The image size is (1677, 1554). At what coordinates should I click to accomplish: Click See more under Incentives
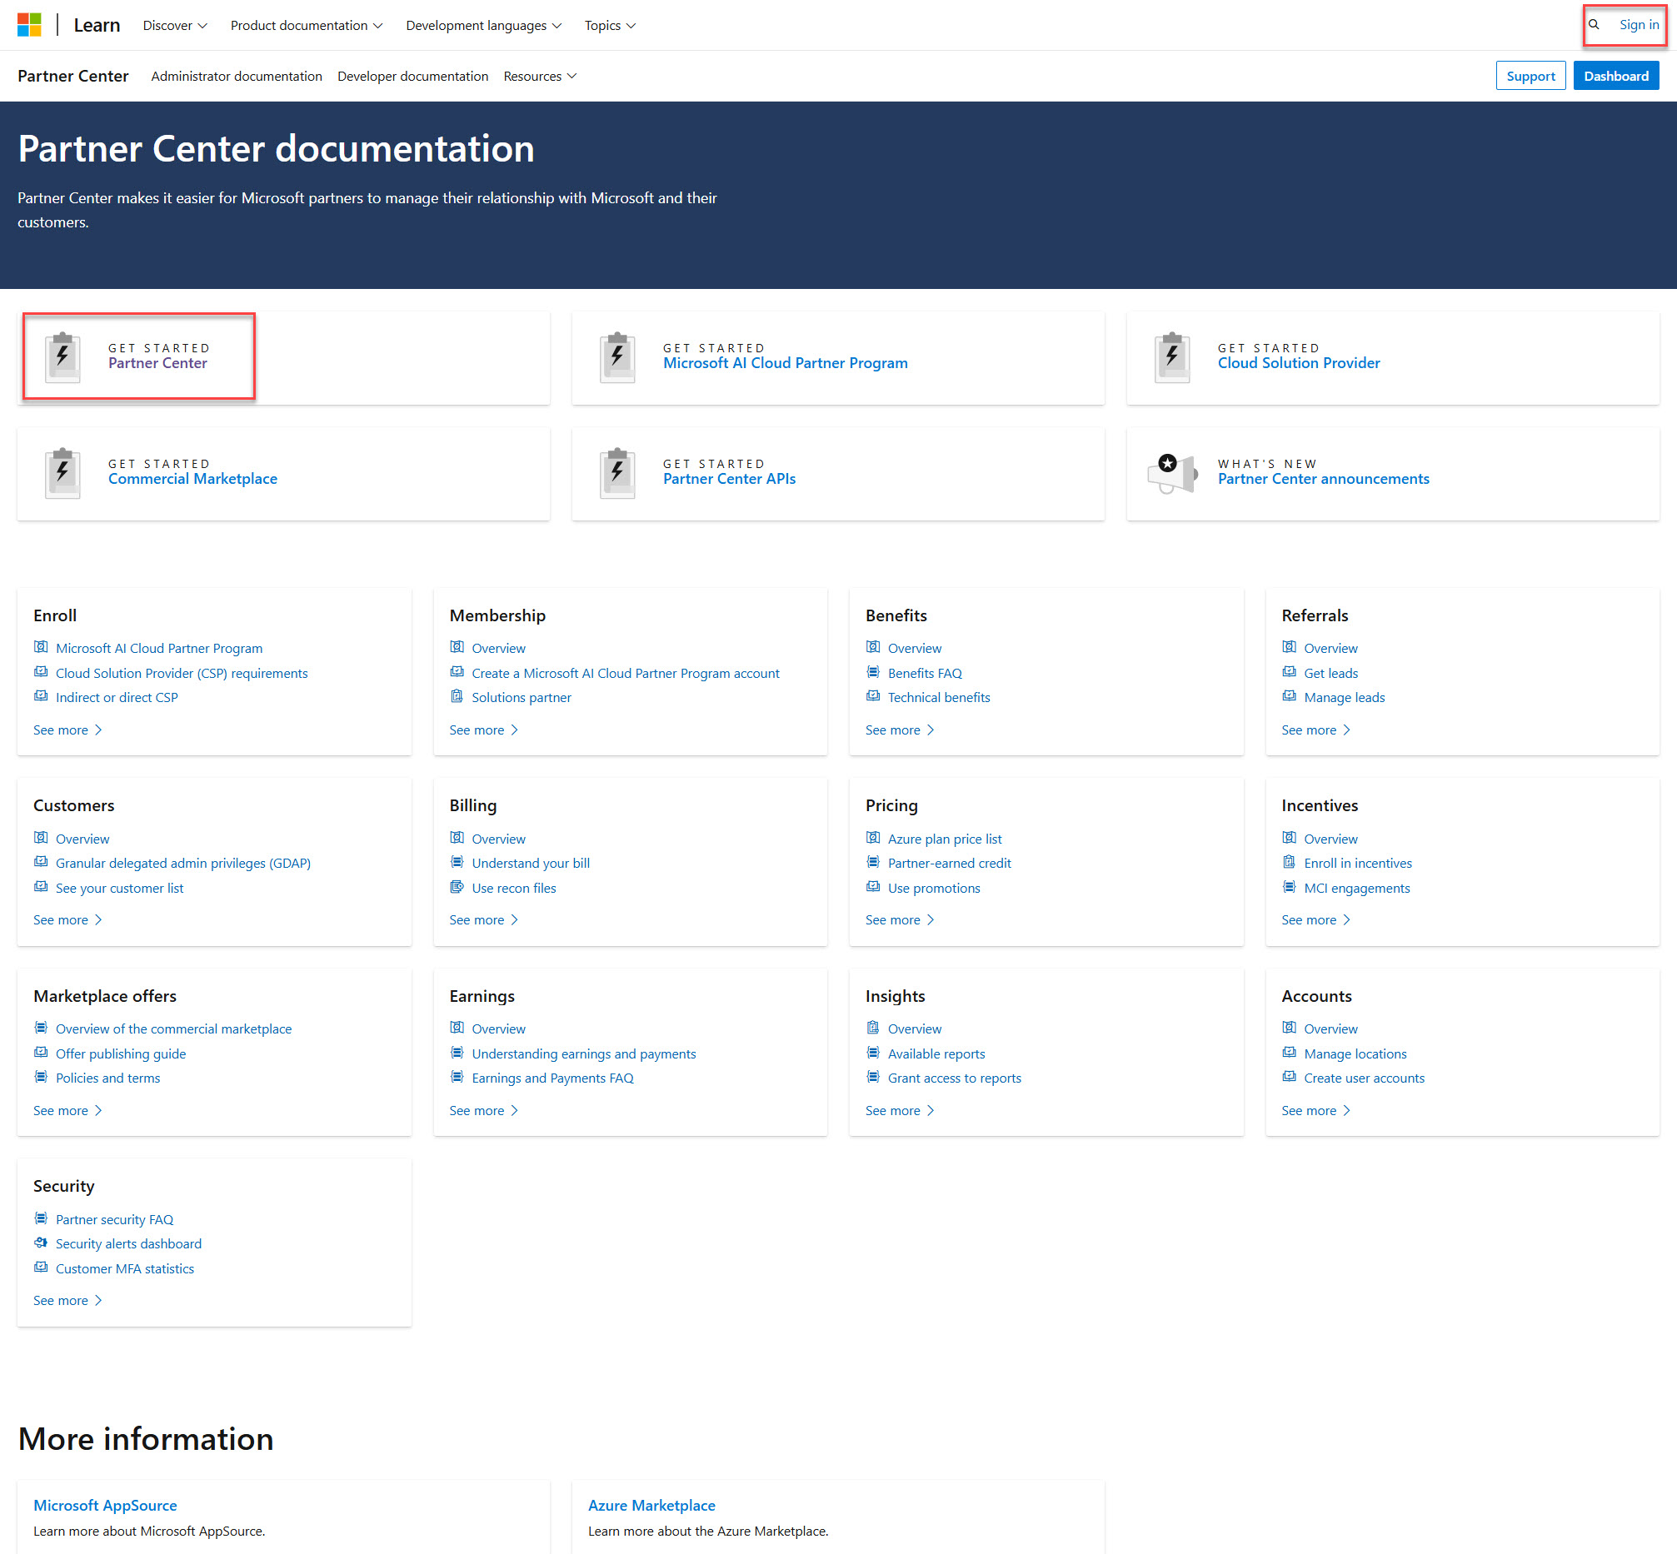pyautogui.click(x=1316, y=920)
